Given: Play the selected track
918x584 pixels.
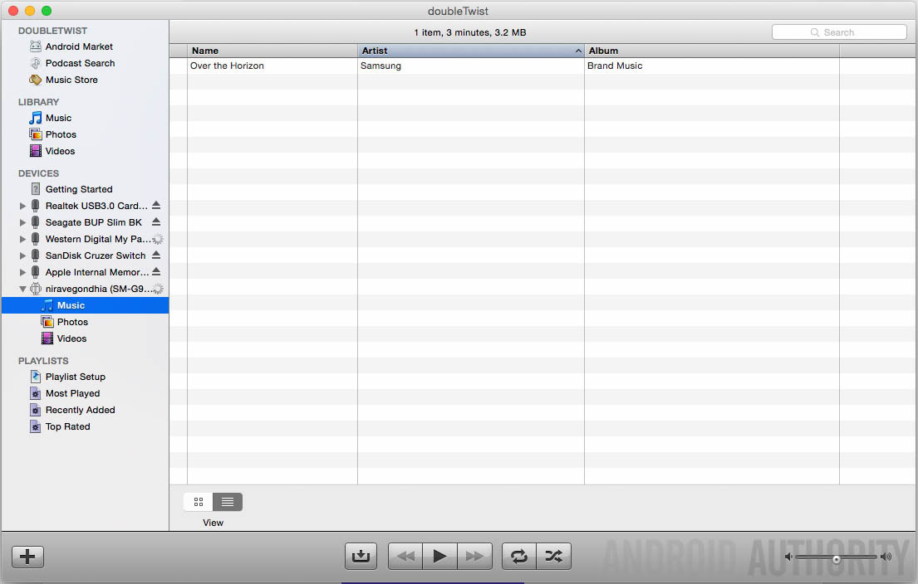Looking at the screenshot, I should coord(439,556).
